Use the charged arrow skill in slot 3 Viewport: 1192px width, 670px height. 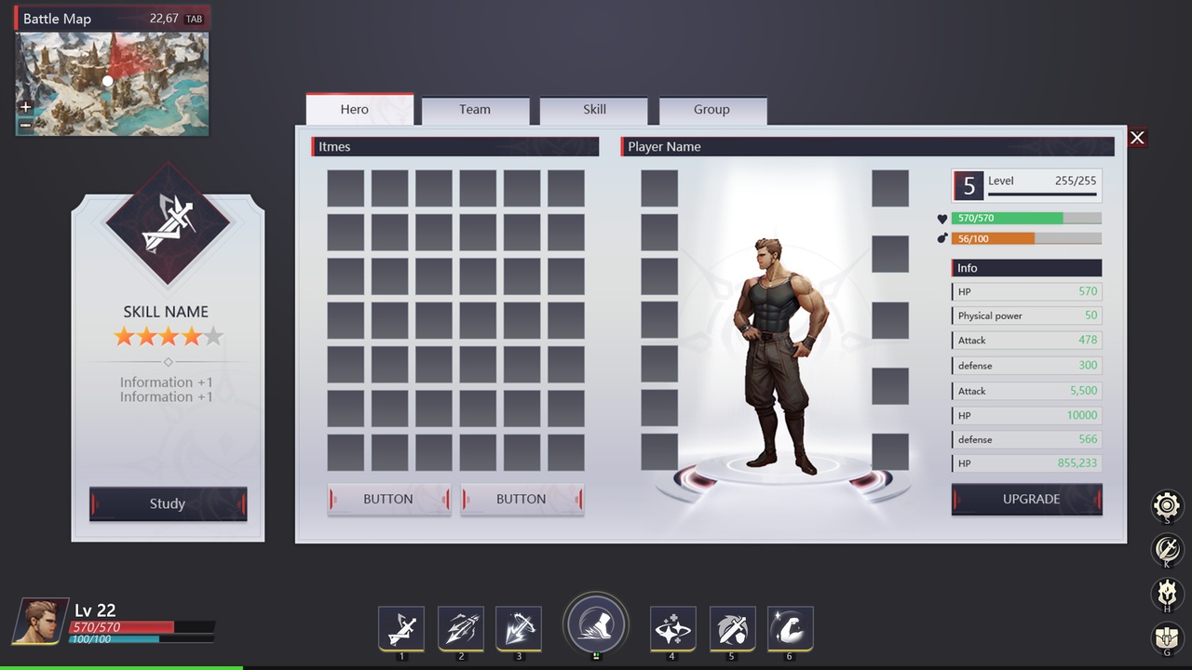(519, 628)
